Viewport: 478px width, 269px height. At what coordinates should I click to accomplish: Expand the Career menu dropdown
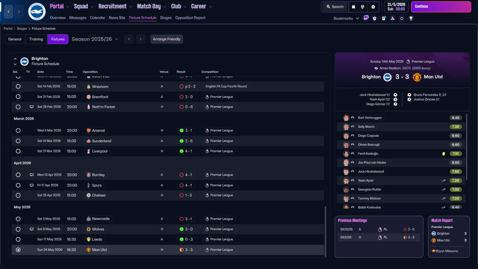(210, 7)
